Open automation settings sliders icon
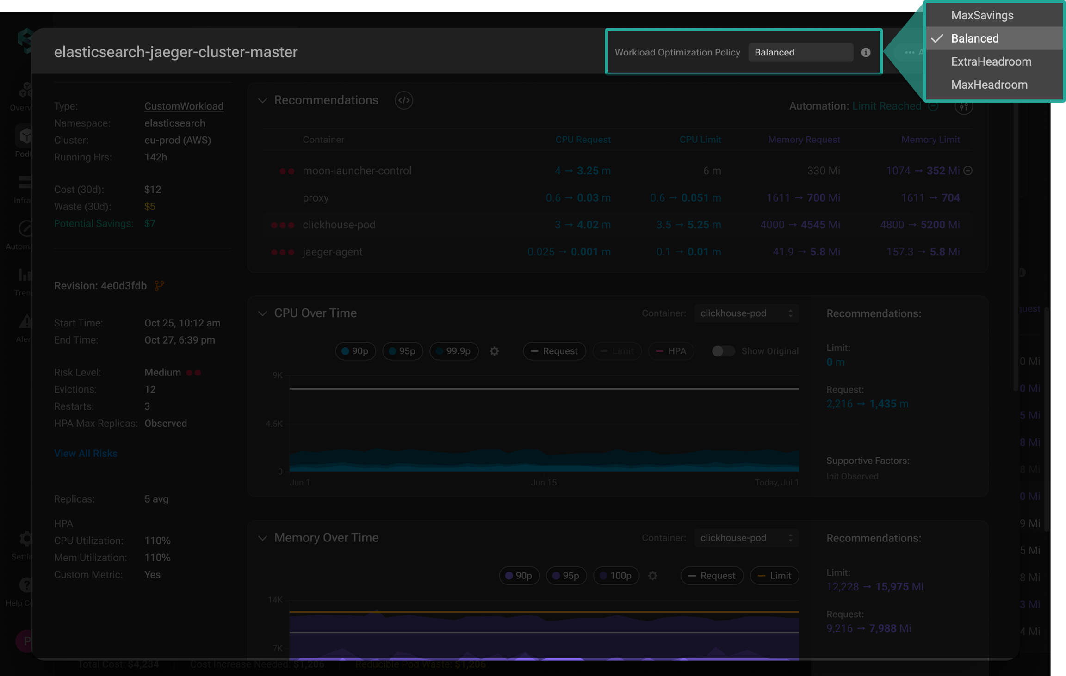Image resolution: width=1066 pixels, height=676 pixels. click(964, 106)
